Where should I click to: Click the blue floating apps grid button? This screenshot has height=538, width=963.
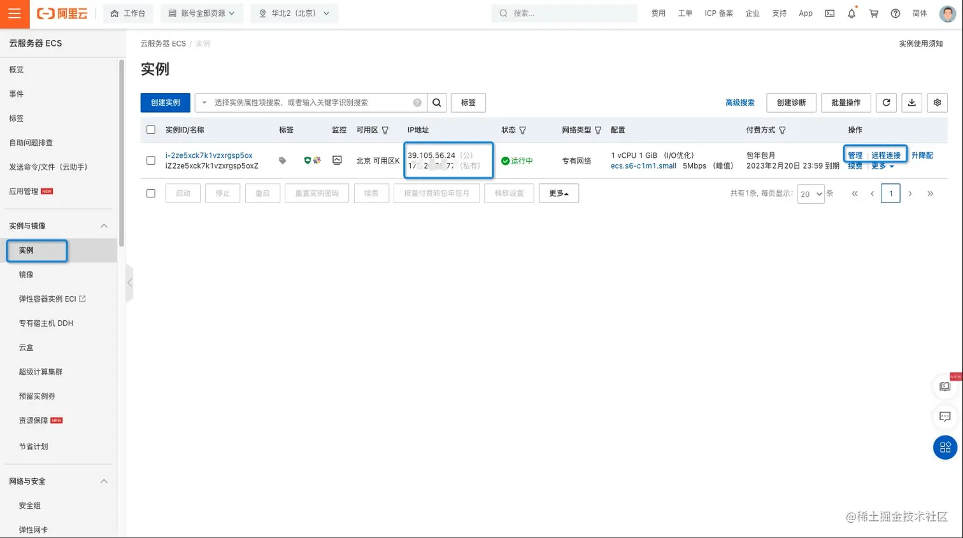[x=945, y=447]
